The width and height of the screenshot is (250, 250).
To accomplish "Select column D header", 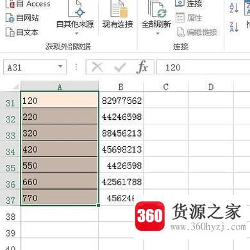I will tap(211, 87).
